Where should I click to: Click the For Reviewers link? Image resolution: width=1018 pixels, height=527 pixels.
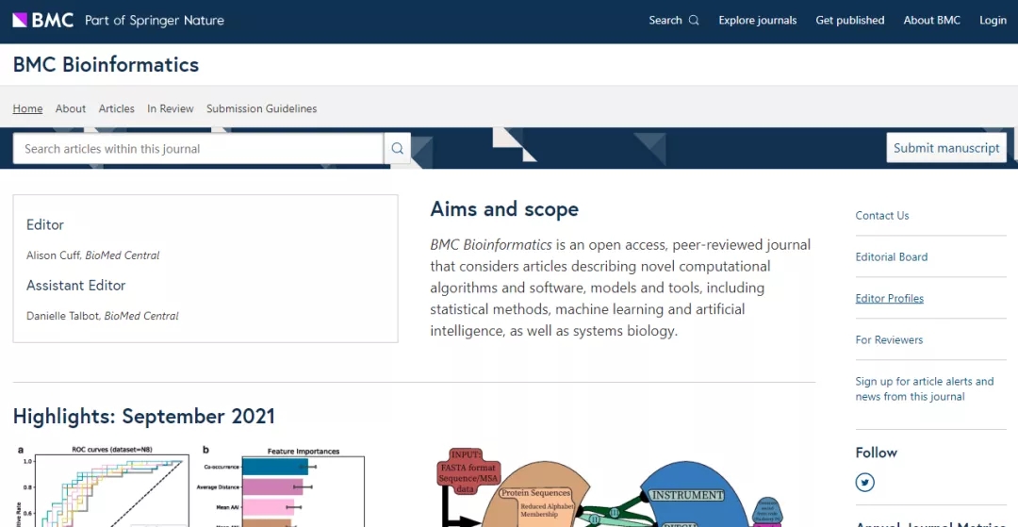(x=889, y=339)
